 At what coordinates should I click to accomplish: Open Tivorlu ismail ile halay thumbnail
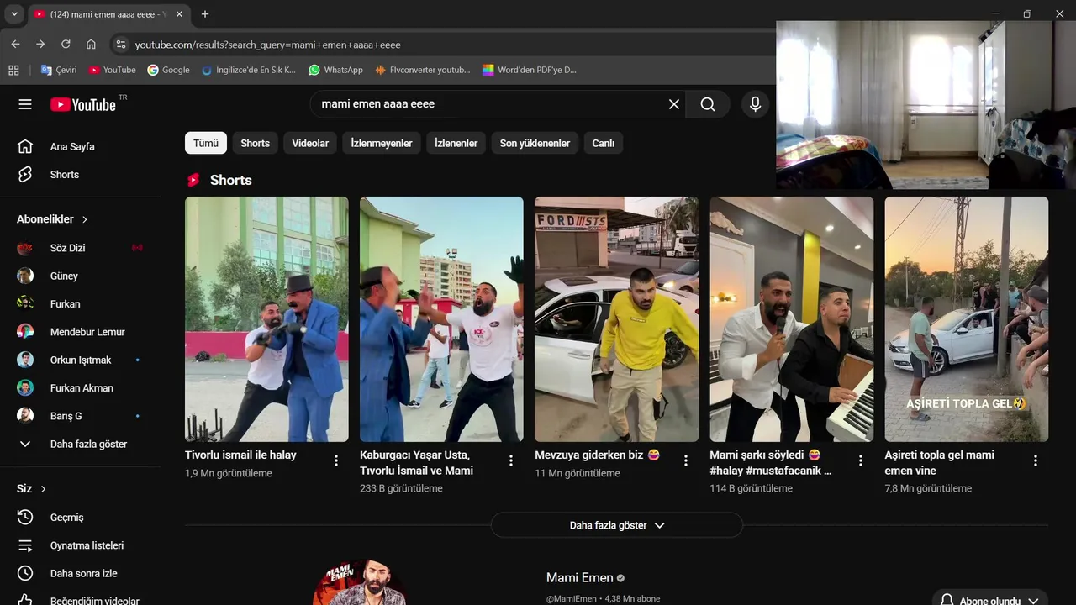(x=266, y=319)
